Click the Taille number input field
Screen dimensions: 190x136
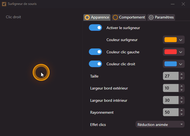click(170, 76)
